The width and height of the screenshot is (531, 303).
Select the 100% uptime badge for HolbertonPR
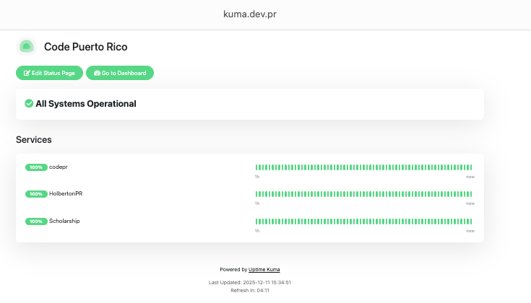pyautogui.click(x=36, y=194)
